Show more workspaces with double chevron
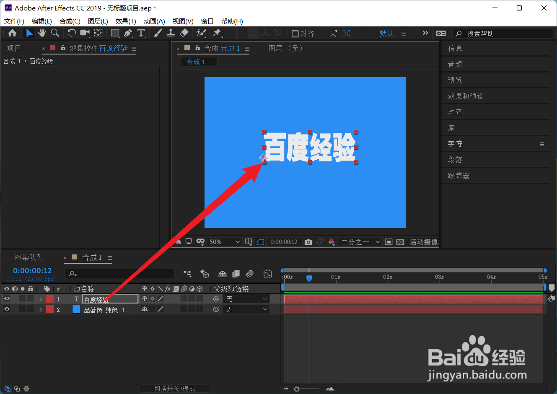This screenshot has width=557, height=394. [x=425, y=33]
